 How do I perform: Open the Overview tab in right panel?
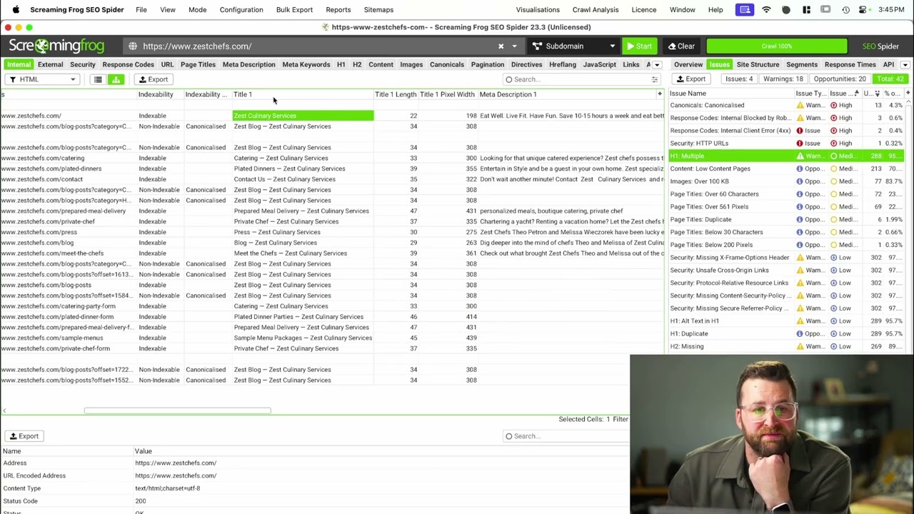click(688, 64)
